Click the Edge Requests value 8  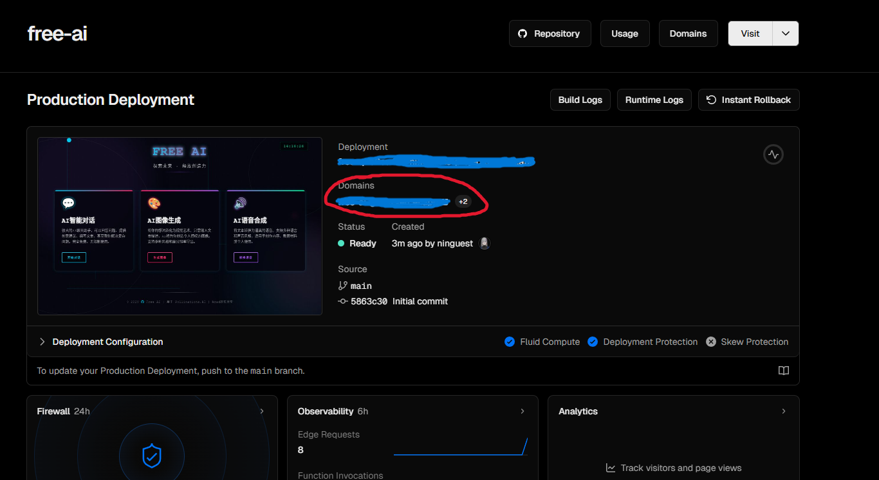tap(301, 450)
